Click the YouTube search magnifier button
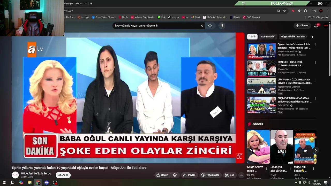 pos(210,26)
